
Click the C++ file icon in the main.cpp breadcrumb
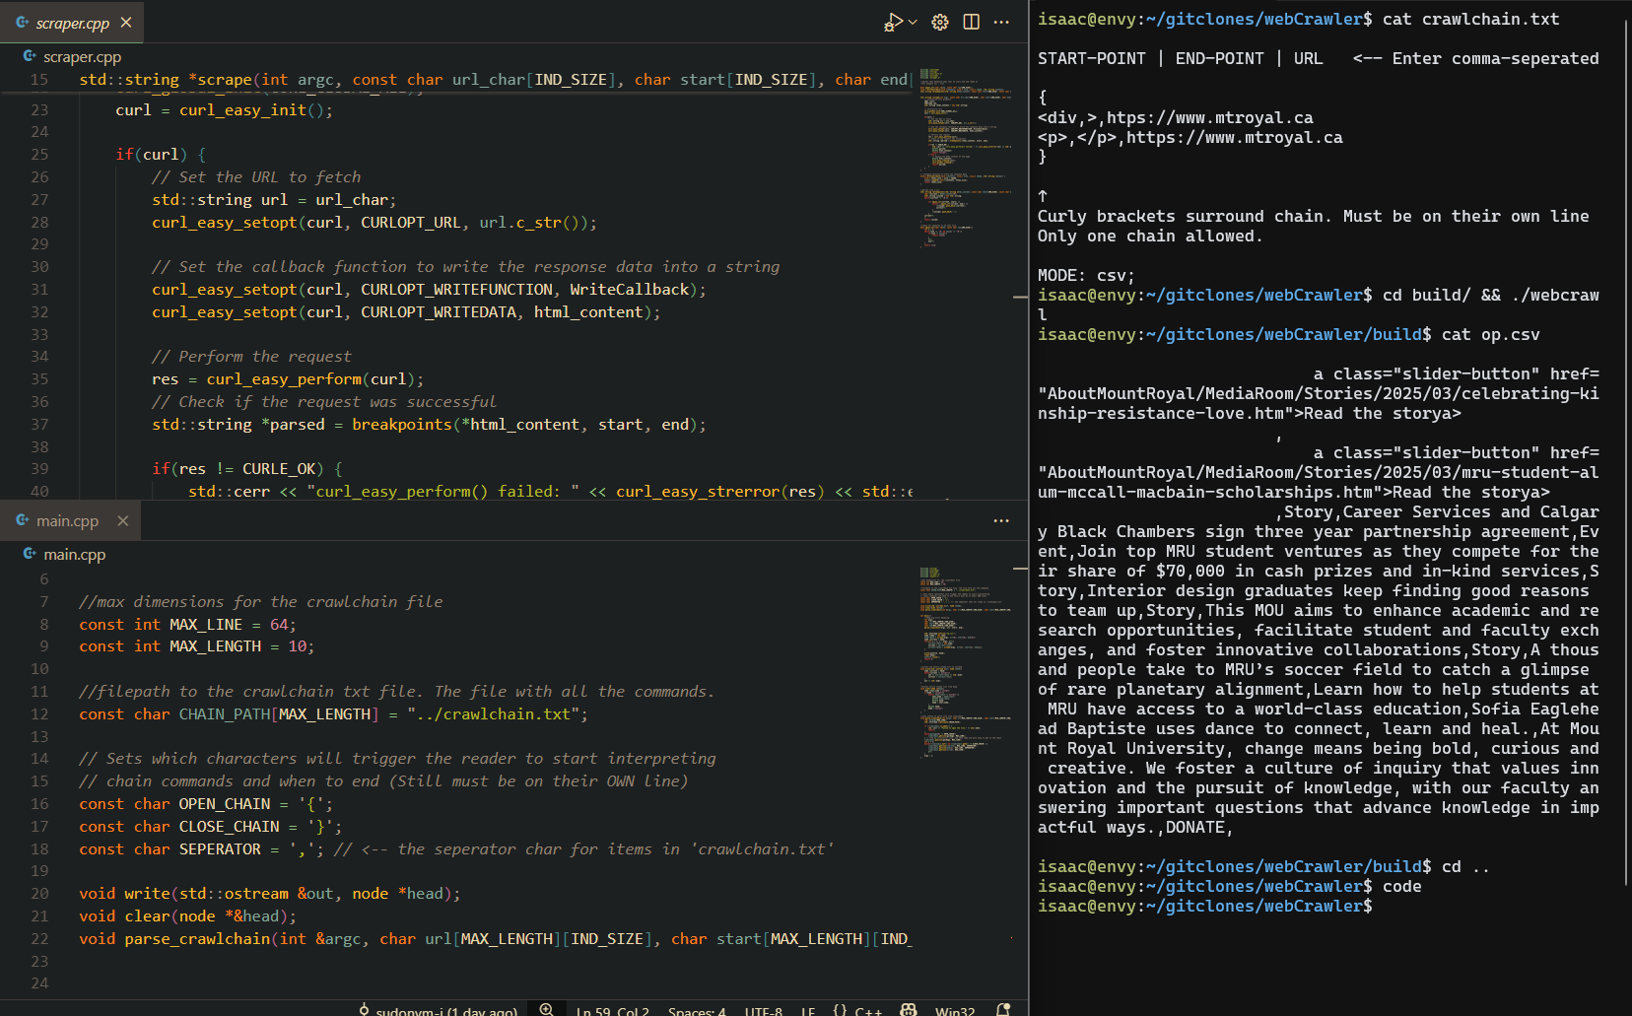pos(30,555)
